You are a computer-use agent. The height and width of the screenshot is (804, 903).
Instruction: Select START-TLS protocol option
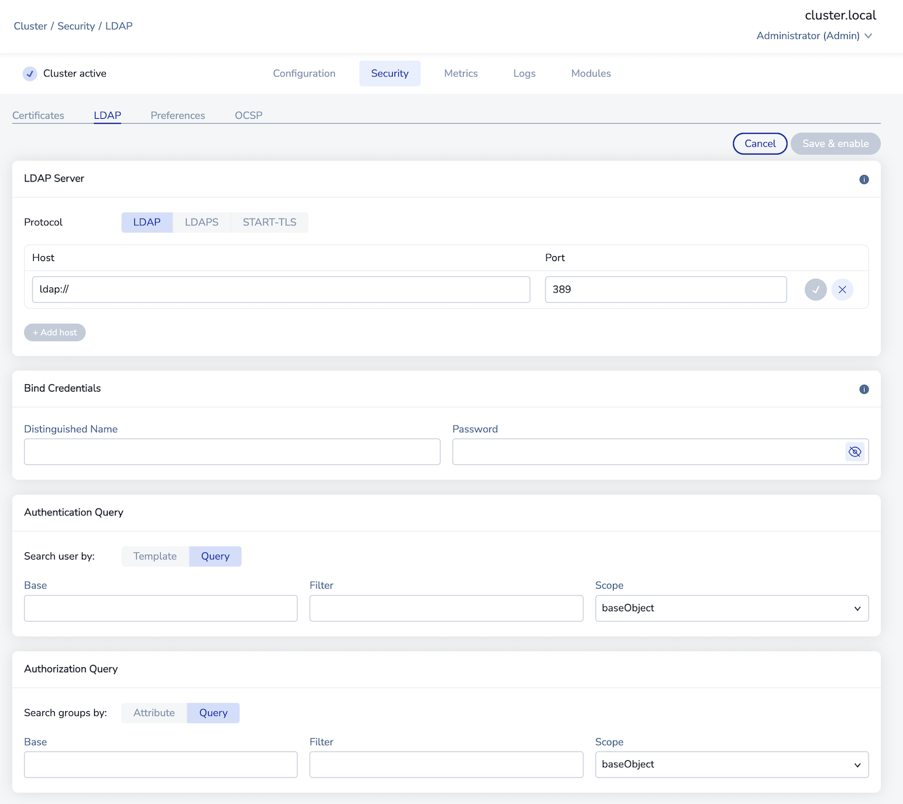[x=269, y=222]
